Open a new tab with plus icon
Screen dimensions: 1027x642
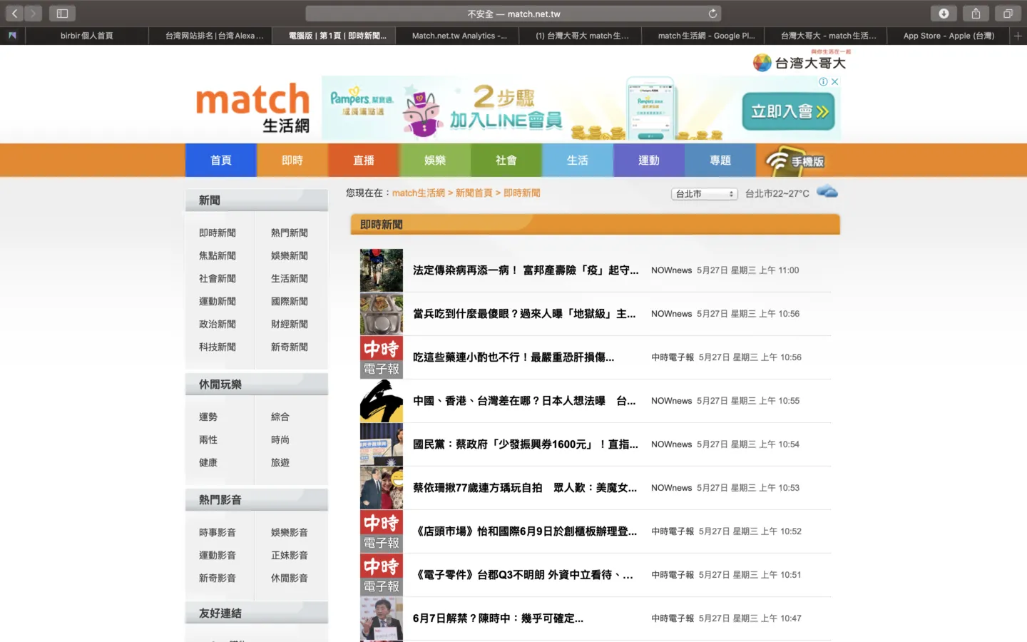1018,36
